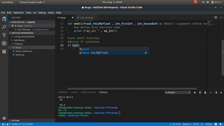Viewport: 224px width, 126px height.
Task: Split the editor to the side
Action: 216,17
